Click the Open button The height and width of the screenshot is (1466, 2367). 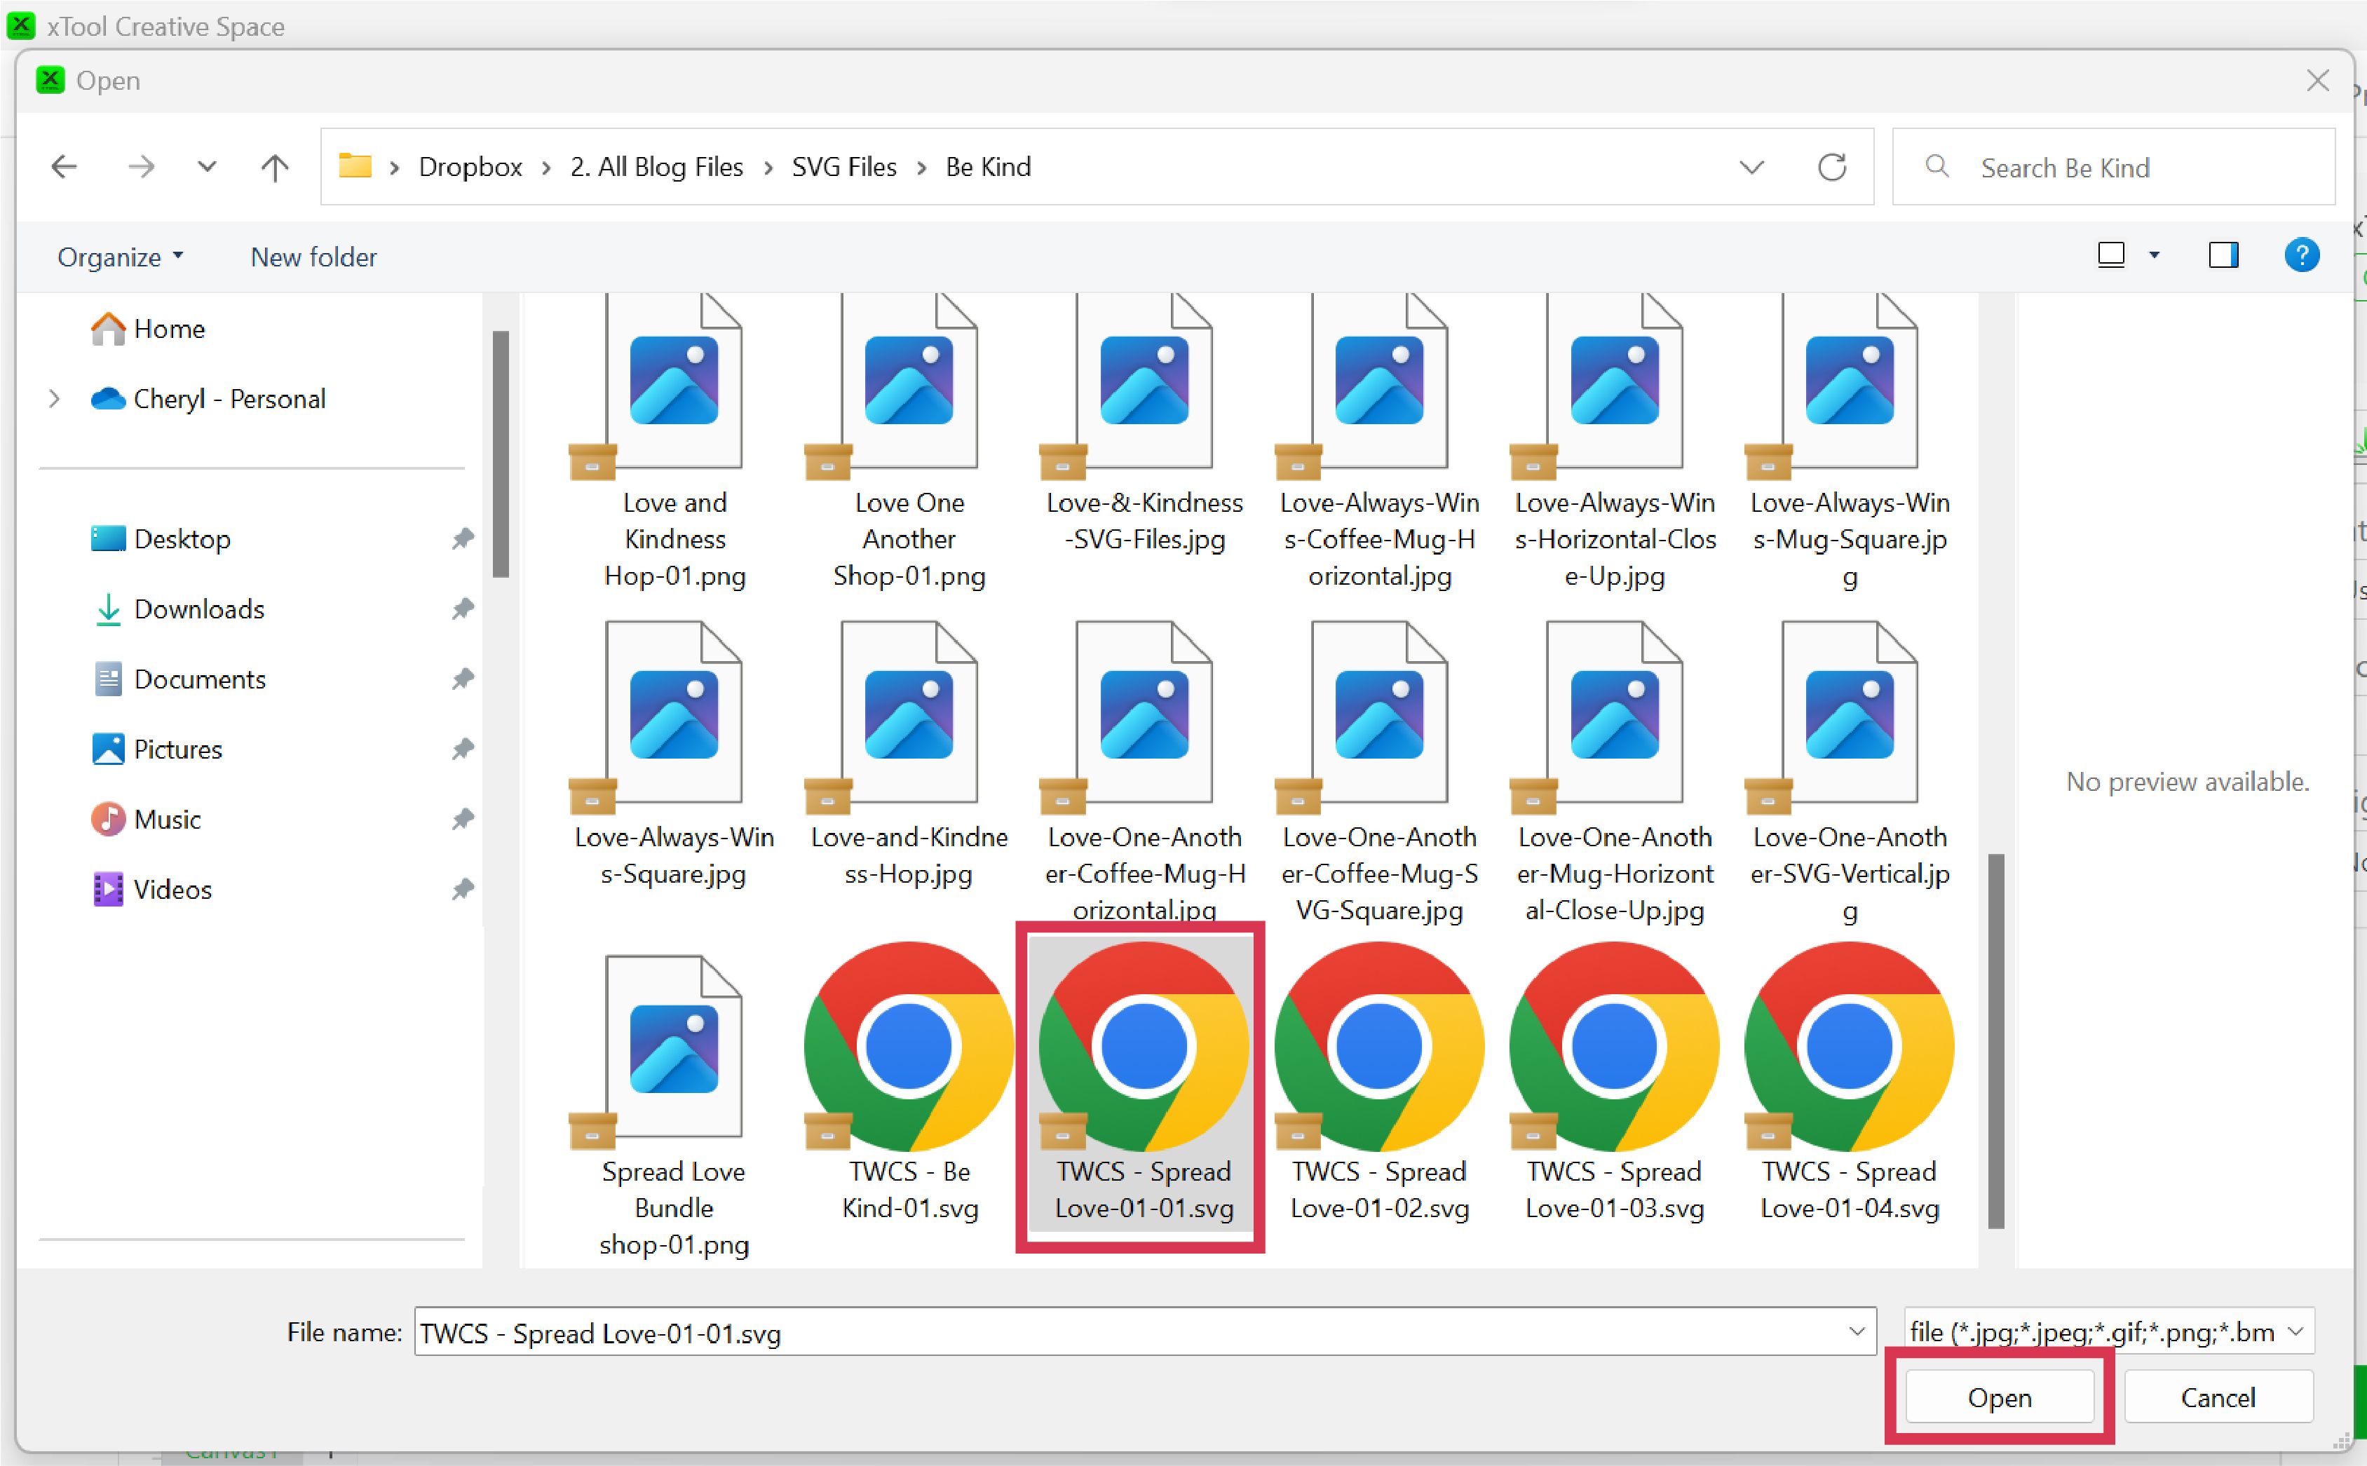point(1998,1397)
